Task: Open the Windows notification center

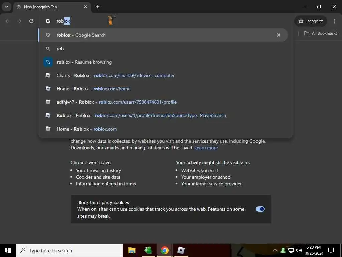Action: point(331,250)
